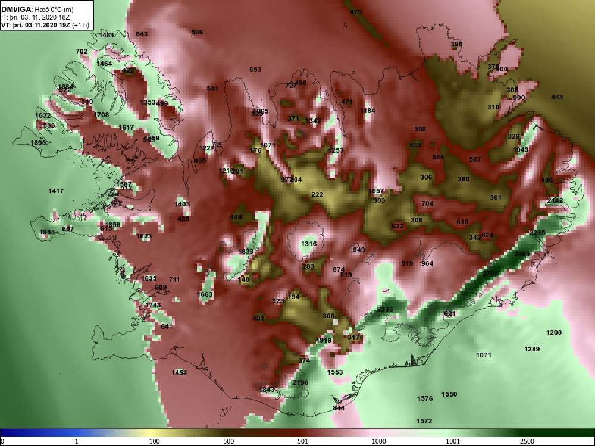This screenshot has height=446, width=595.
Task: Click the title text 'DMI/IGA: Hæð 0°C (m)'
Action: 37,10
